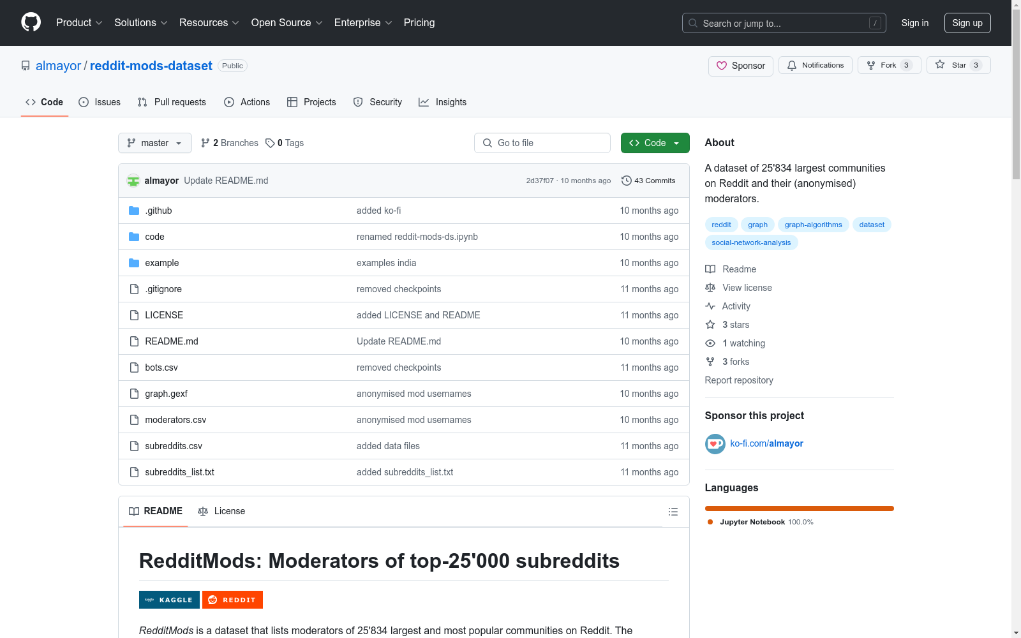Switch to the License tab in README panel
Screen dimensions: 1021x638
point(221,511)
